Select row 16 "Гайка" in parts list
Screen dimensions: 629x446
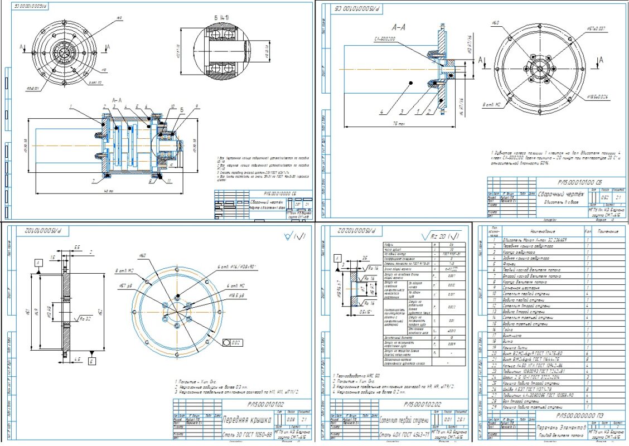click(x=555, y=329)
